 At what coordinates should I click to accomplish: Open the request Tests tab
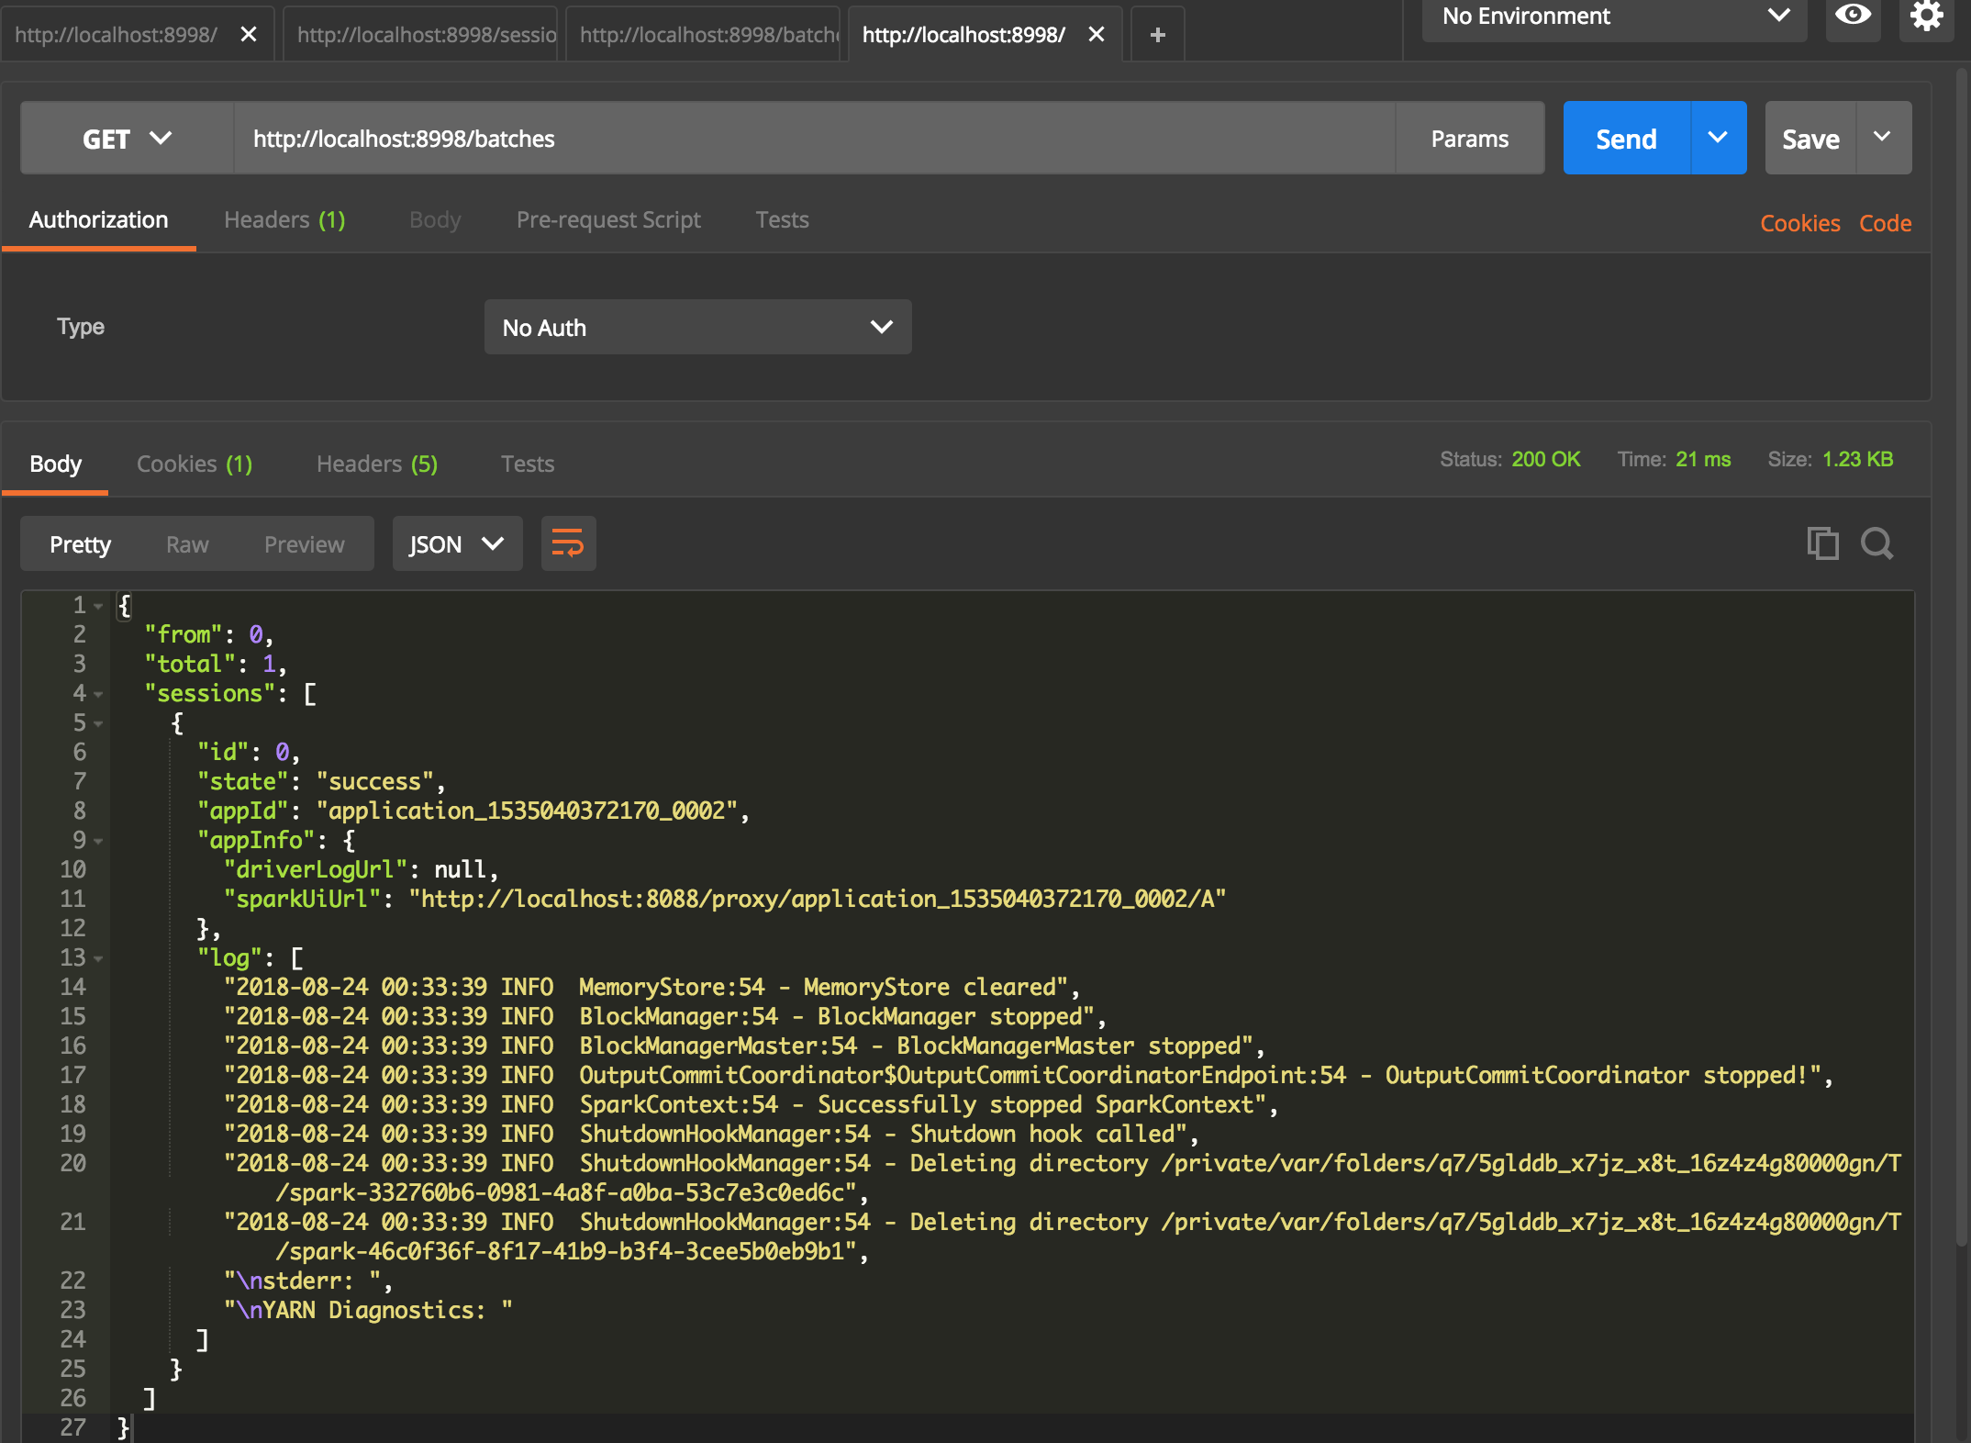782,220
